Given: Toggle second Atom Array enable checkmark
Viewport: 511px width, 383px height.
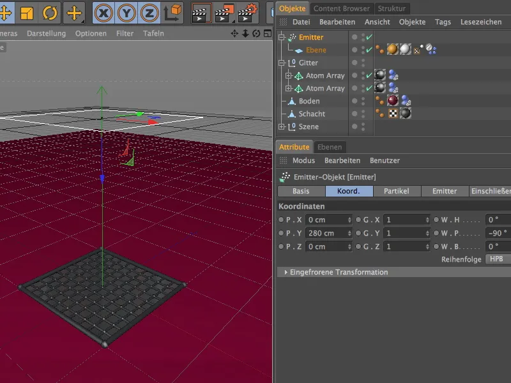Looking at the screenshot, I should tap(369, 88).
